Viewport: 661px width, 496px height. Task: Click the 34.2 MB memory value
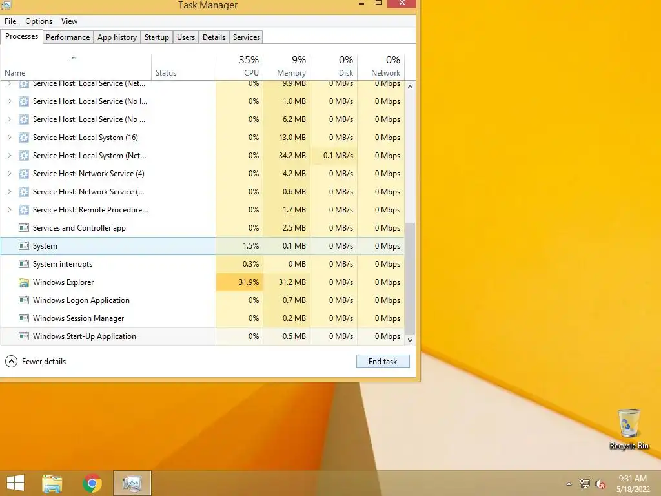[292, 156]
